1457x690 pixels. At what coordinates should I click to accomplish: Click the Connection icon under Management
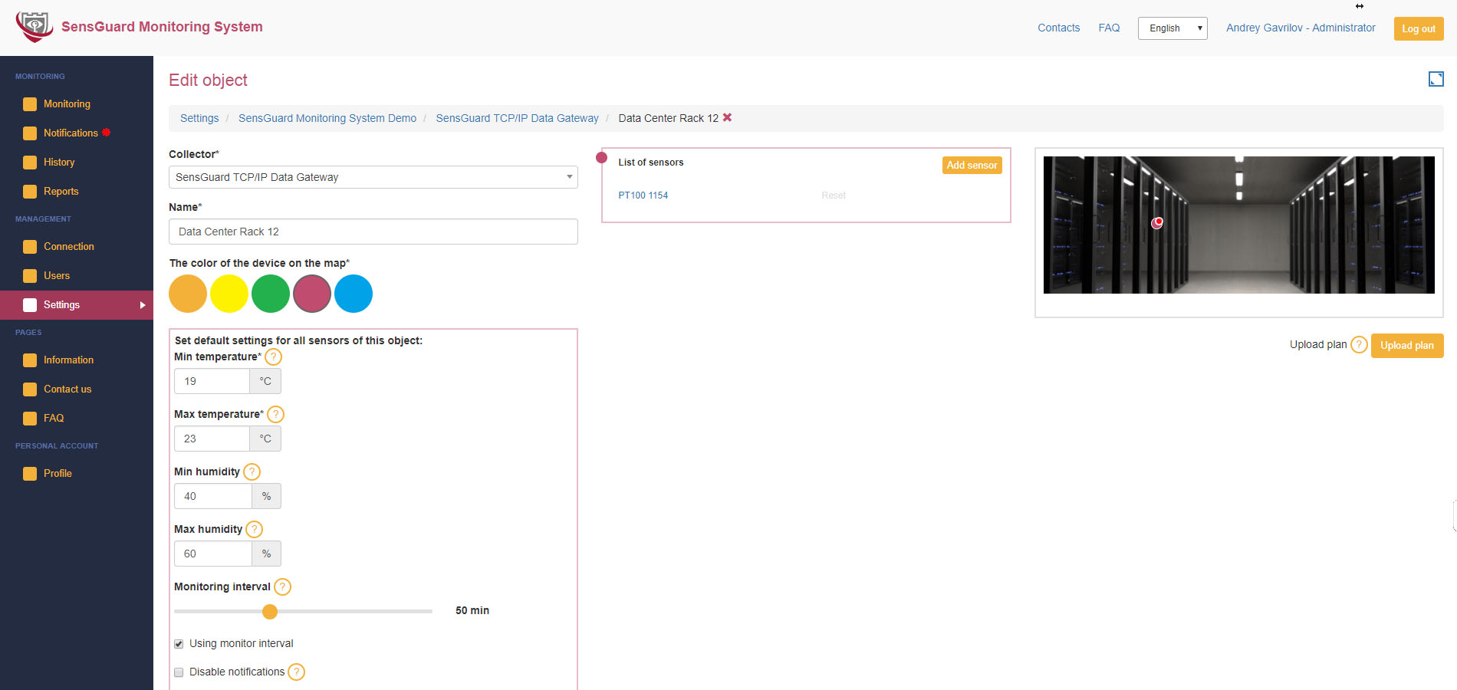click(30, 246)
